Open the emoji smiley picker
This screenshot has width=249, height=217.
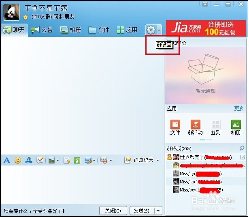point(18,160)
